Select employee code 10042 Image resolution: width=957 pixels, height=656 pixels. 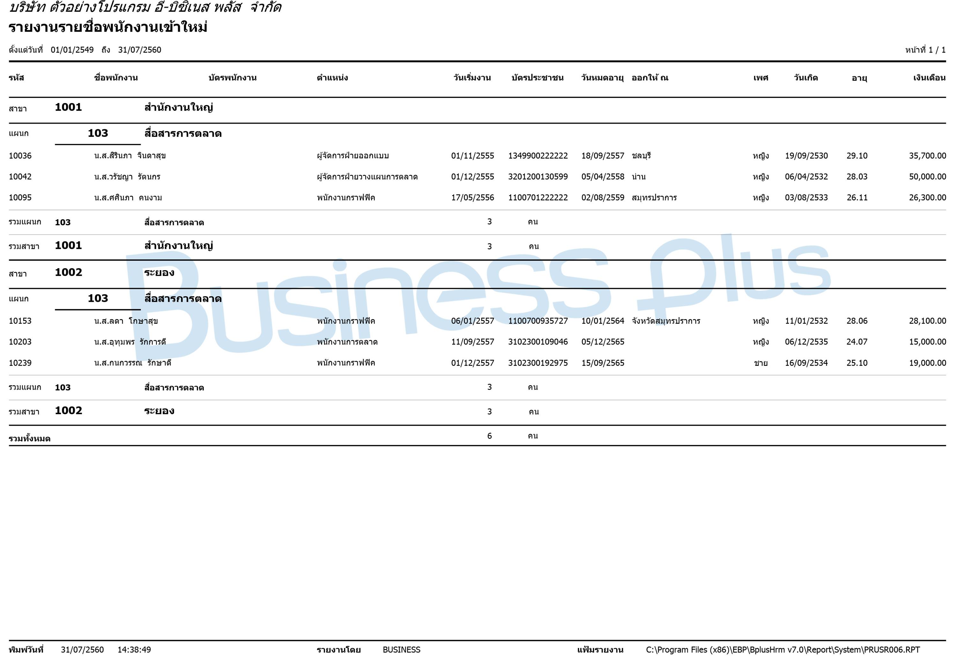[20, 177]
